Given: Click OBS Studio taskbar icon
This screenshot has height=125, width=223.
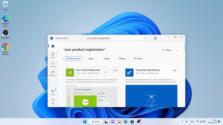Looking at the screenshot, I should tap(139, 122).
